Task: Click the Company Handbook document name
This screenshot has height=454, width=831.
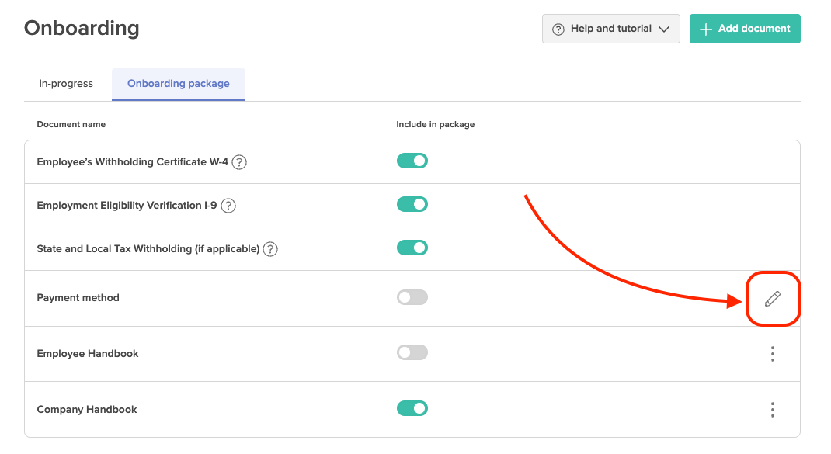Action: click(x=87, y=410)
